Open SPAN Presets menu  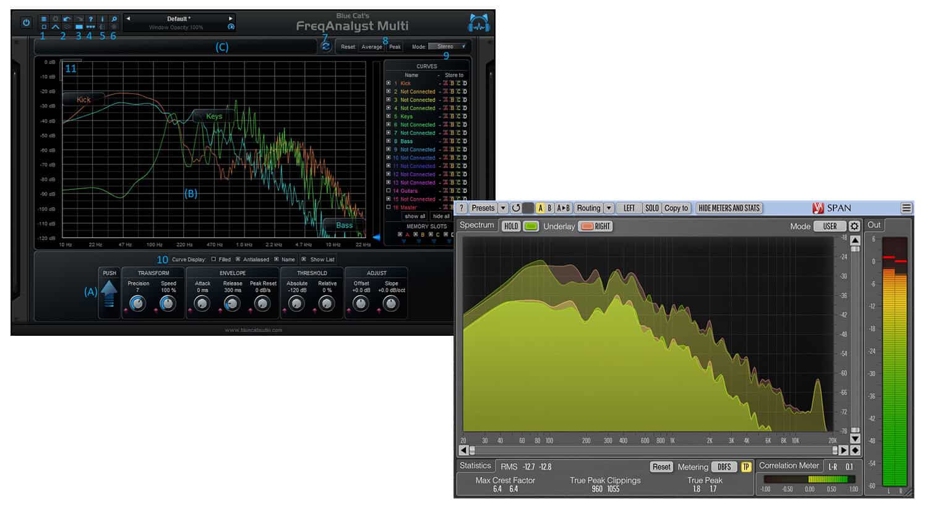483,208
